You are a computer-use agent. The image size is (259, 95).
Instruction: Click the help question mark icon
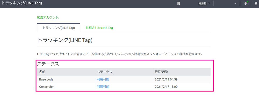(x=256, y=3)
